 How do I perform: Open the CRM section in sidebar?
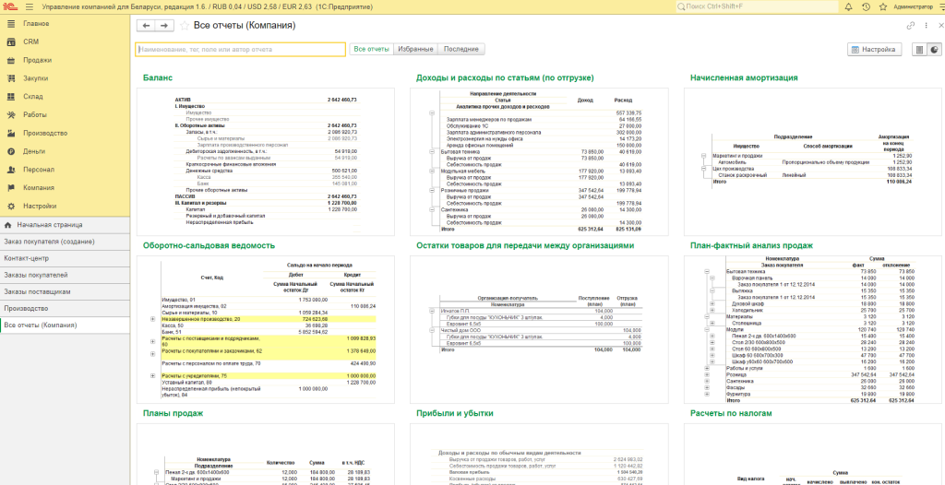tap(30, 41)
